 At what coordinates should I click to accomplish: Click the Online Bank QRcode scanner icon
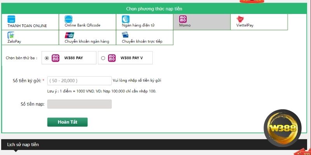68,19
